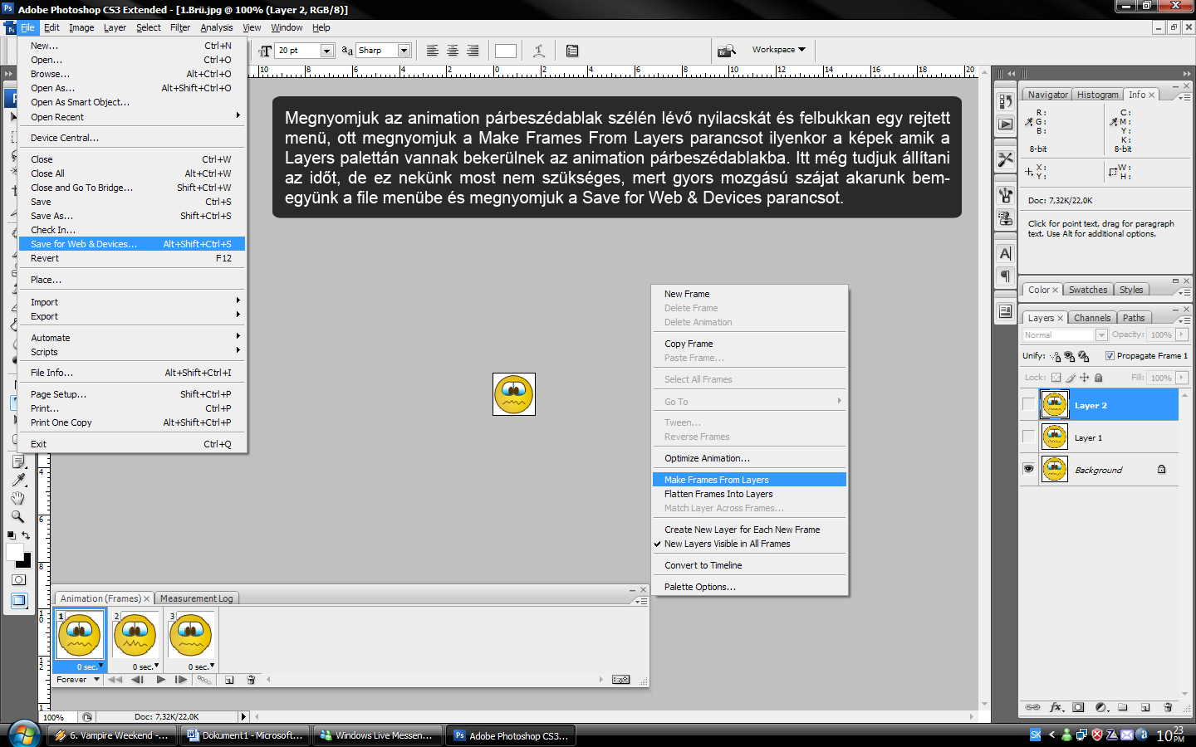Click the Go to Bridge icon
This screenshot has width=1196, height=747.
click(x=727, y=51)
